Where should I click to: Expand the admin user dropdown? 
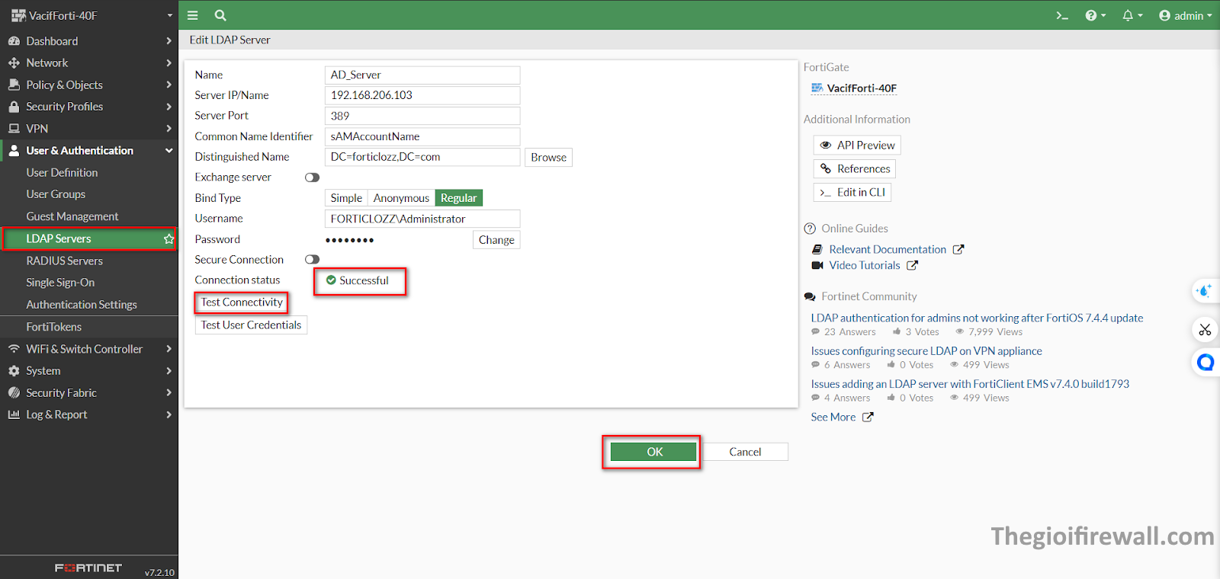[x=1185, y=15]
